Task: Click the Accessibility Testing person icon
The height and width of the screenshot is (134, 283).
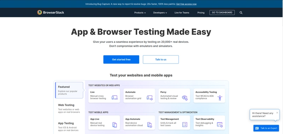Action: tap(220, 98)
